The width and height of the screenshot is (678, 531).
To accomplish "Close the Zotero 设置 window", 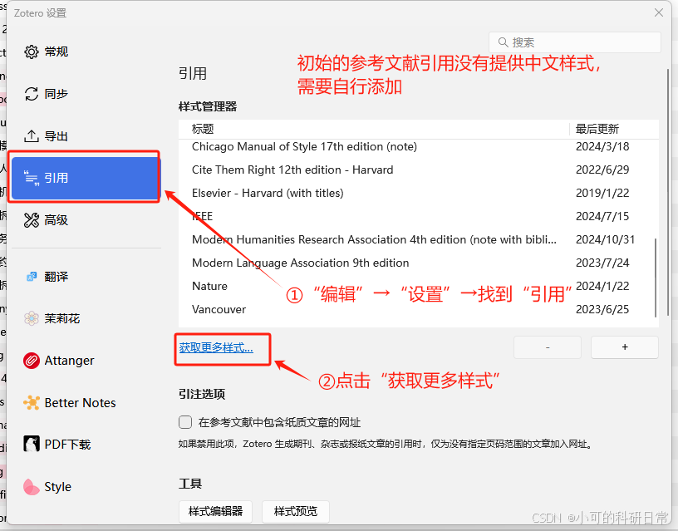I will [659, 12].
